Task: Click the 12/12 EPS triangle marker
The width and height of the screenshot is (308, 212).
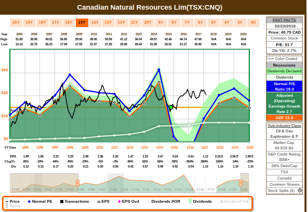Action: (129, 116)
